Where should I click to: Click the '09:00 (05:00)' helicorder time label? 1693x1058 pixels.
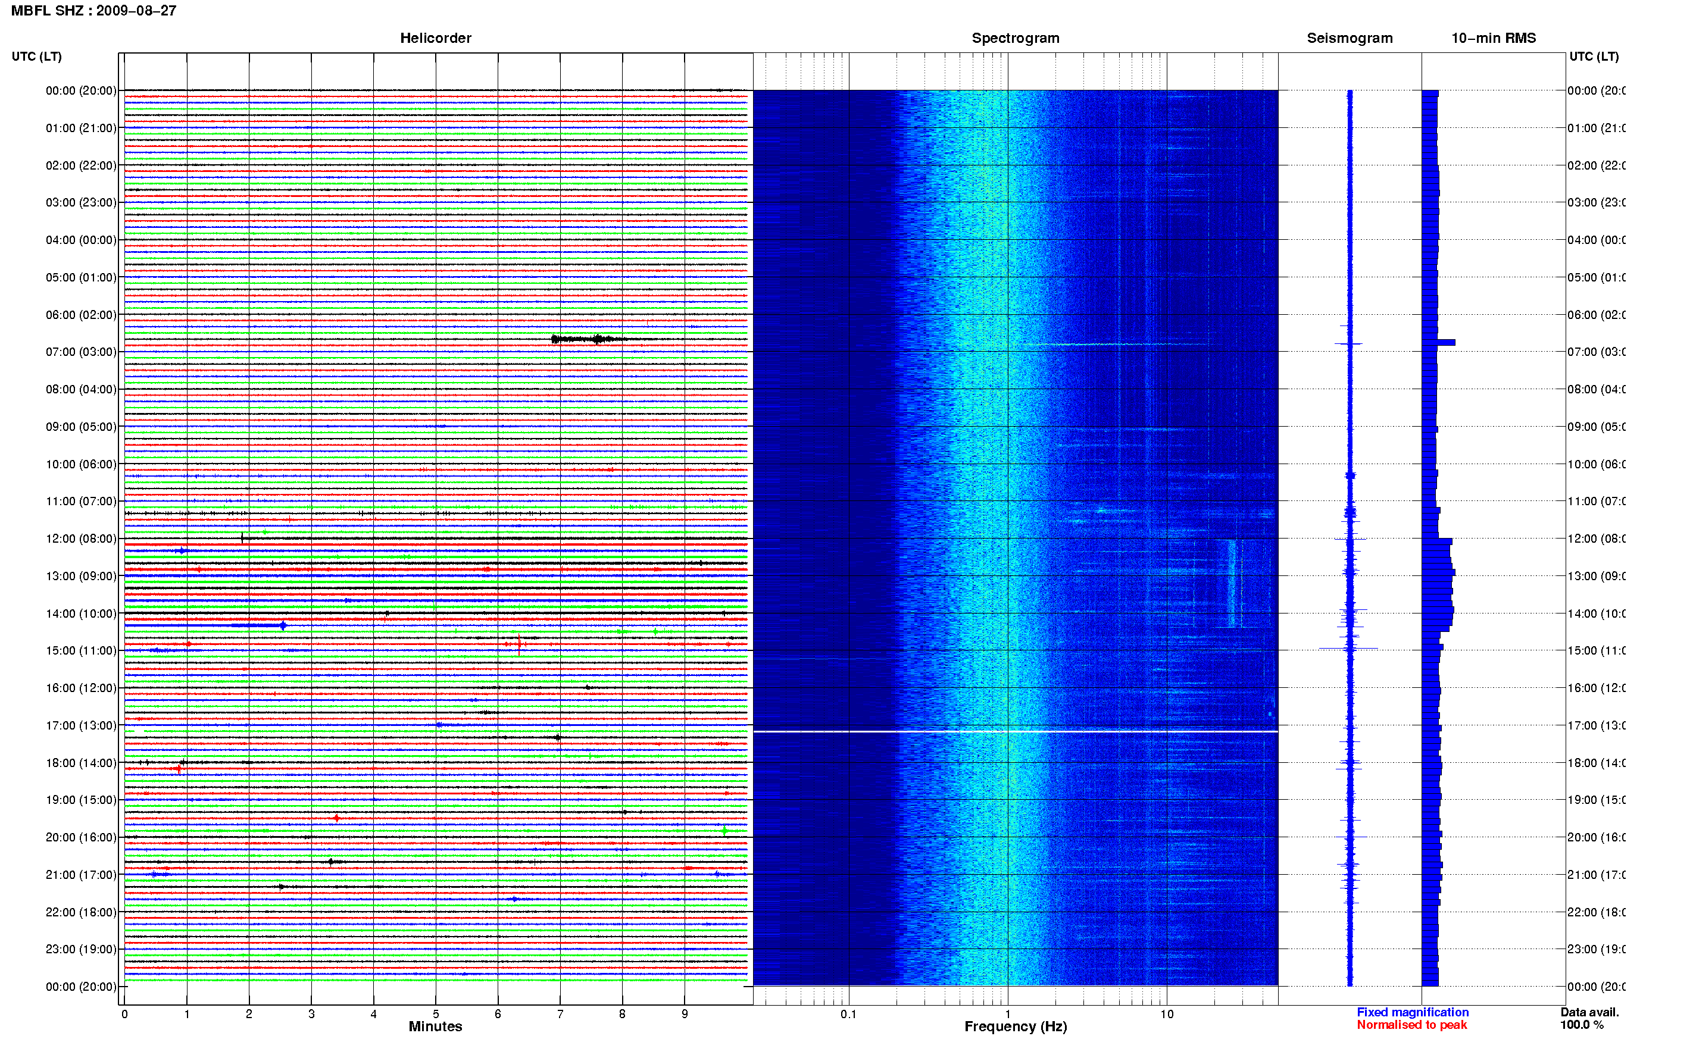[81, 426]
